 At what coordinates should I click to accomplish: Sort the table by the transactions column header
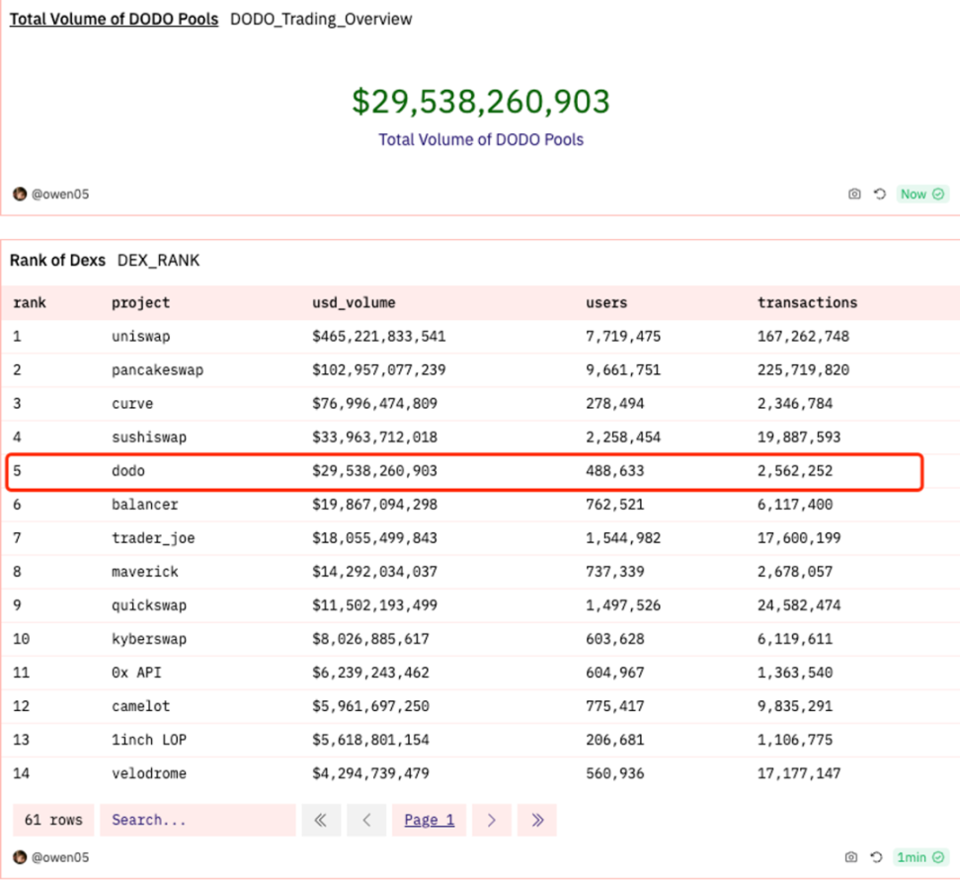[807, 302]
